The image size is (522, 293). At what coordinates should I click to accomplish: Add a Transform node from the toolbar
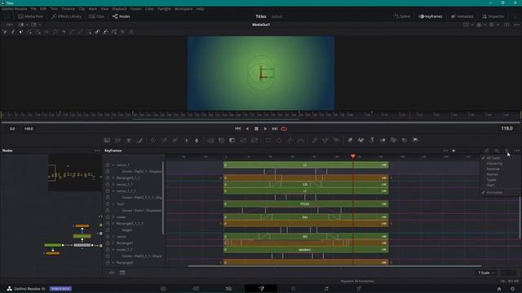[254, 140]
